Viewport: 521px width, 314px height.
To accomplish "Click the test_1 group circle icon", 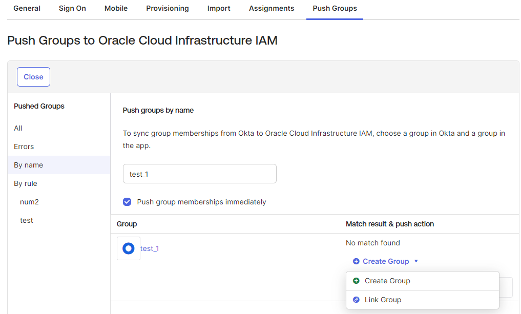I will pos(129,248).
